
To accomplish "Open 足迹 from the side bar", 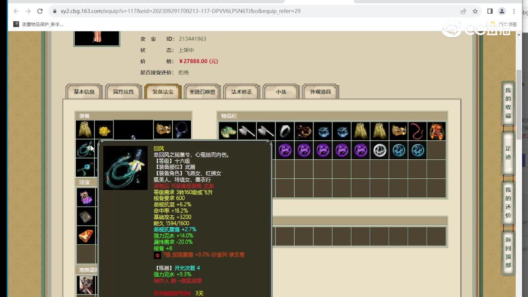I will click(508, 153).
